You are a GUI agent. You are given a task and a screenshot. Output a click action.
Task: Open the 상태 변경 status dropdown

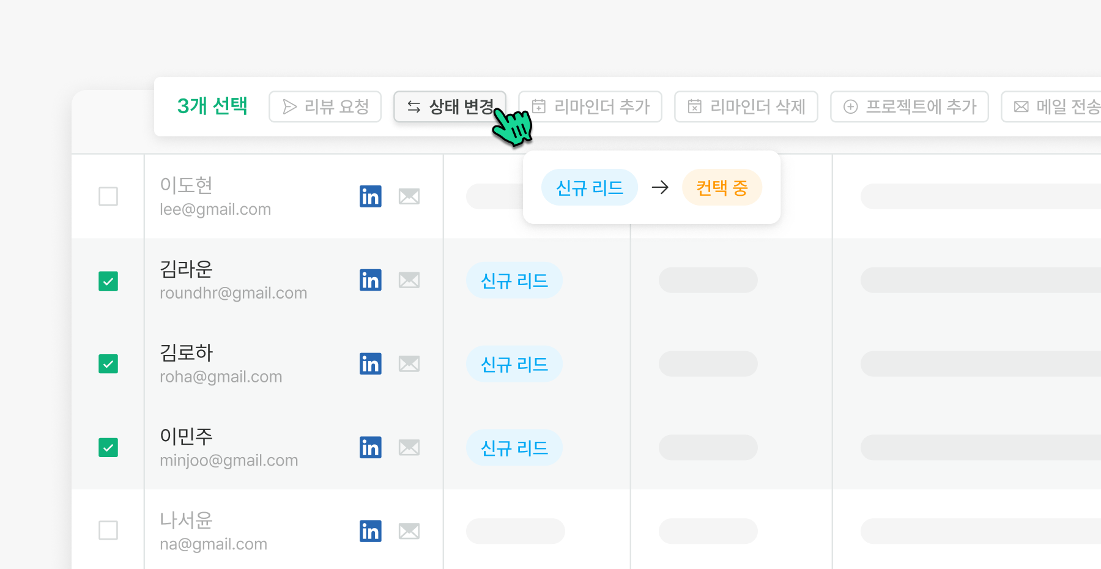click(450, 106)
